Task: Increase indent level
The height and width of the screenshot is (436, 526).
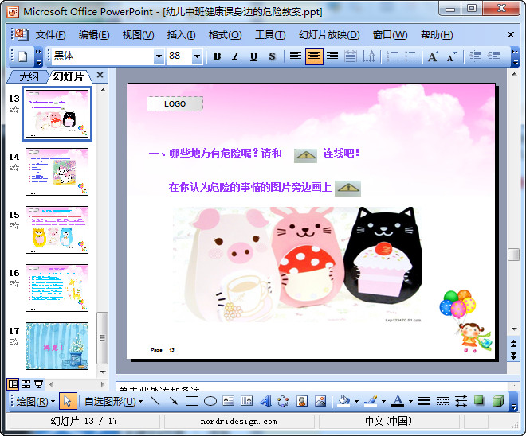Action: click(493, 56)
